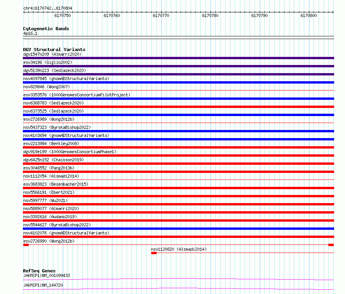Open variant nsv4102076 (gnomADStructuralVariants)
Screen dimensions: 345x294
pyautogui.click(x=66, y=233)
